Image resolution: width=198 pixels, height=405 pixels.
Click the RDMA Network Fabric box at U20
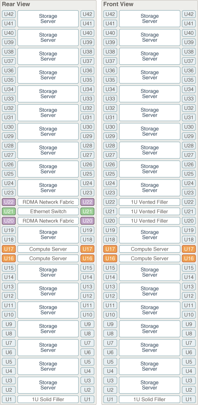[x=48, y=221]
